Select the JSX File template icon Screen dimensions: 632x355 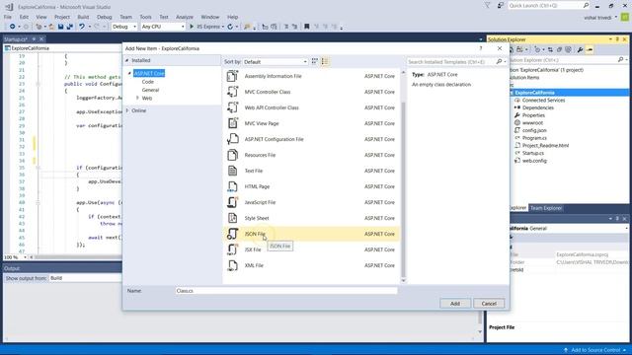point(233,249)
